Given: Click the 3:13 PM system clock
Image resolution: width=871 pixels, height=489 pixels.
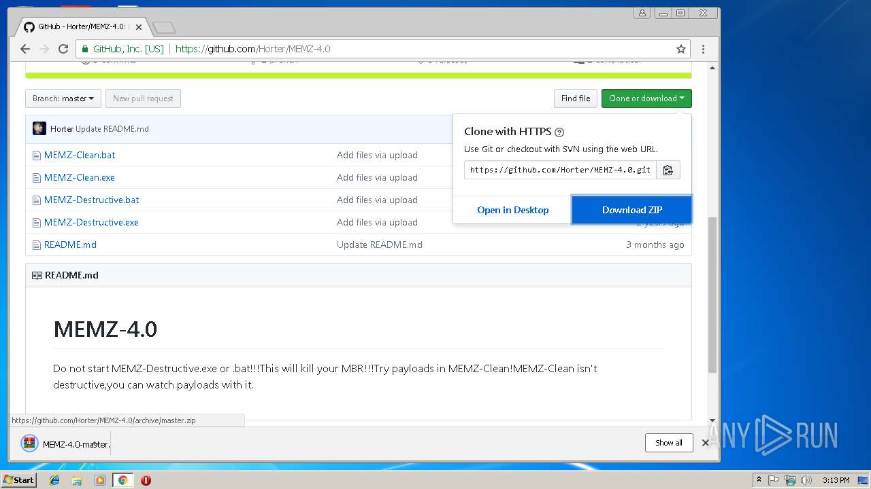Looking at the screenshot, I should [836, 480].
